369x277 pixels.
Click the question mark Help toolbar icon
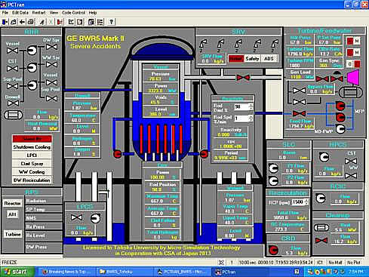click(x=112, y=22)
